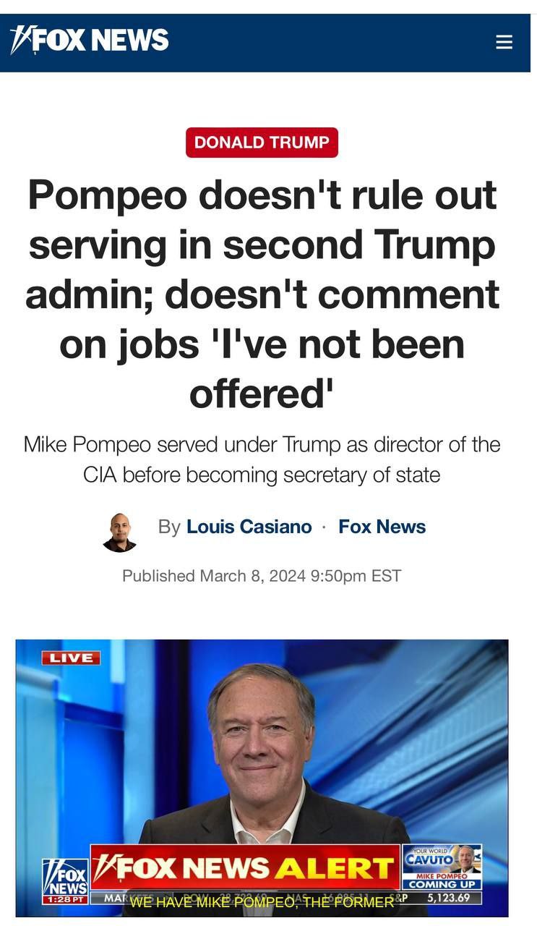The height and width of the screenshot is (926, 537).
Task: Click the Fox News logo in header
Action: click(x=90, y=40)
